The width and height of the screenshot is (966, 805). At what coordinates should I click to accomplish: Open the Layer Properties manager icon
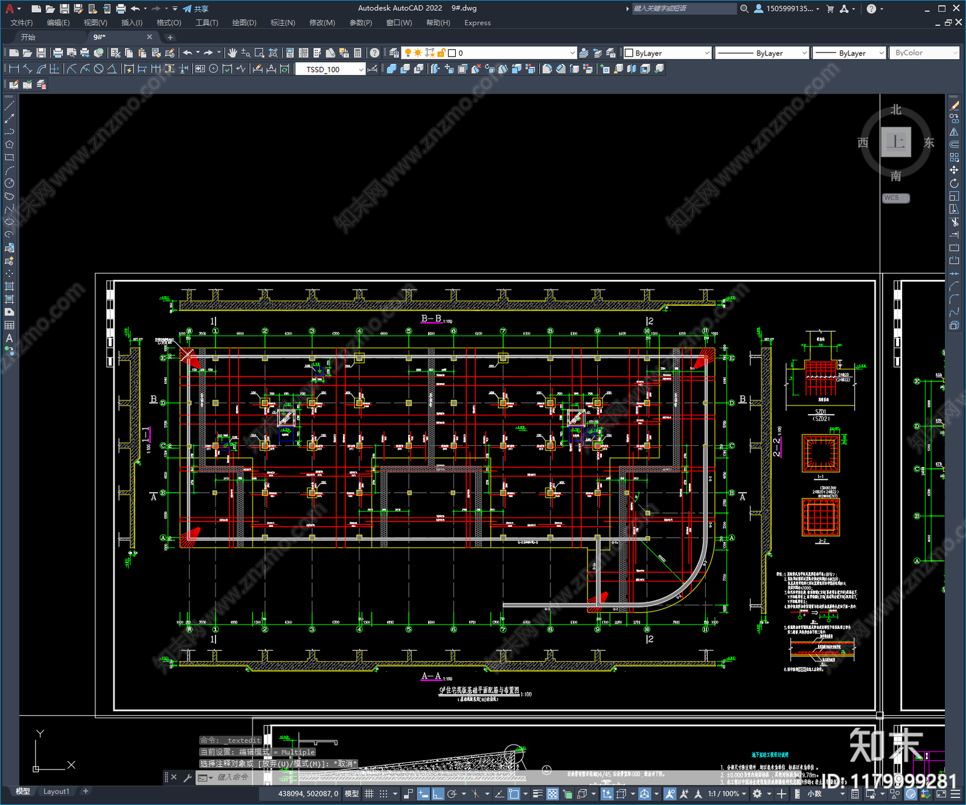tap(394, 53)
